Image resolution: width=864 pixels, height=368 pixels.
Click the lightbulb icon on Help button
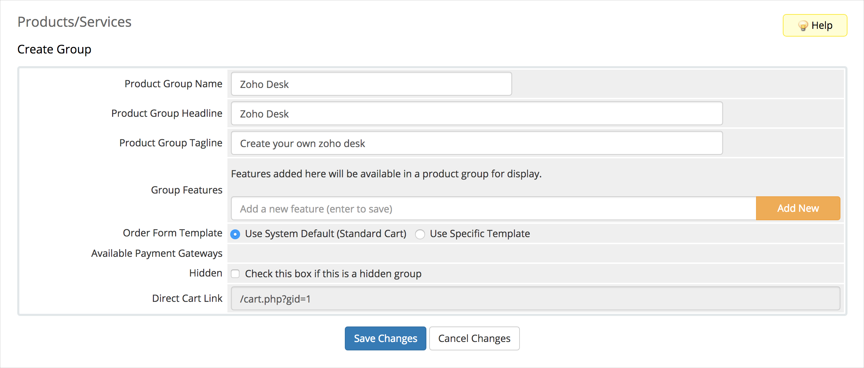point(803,26)
